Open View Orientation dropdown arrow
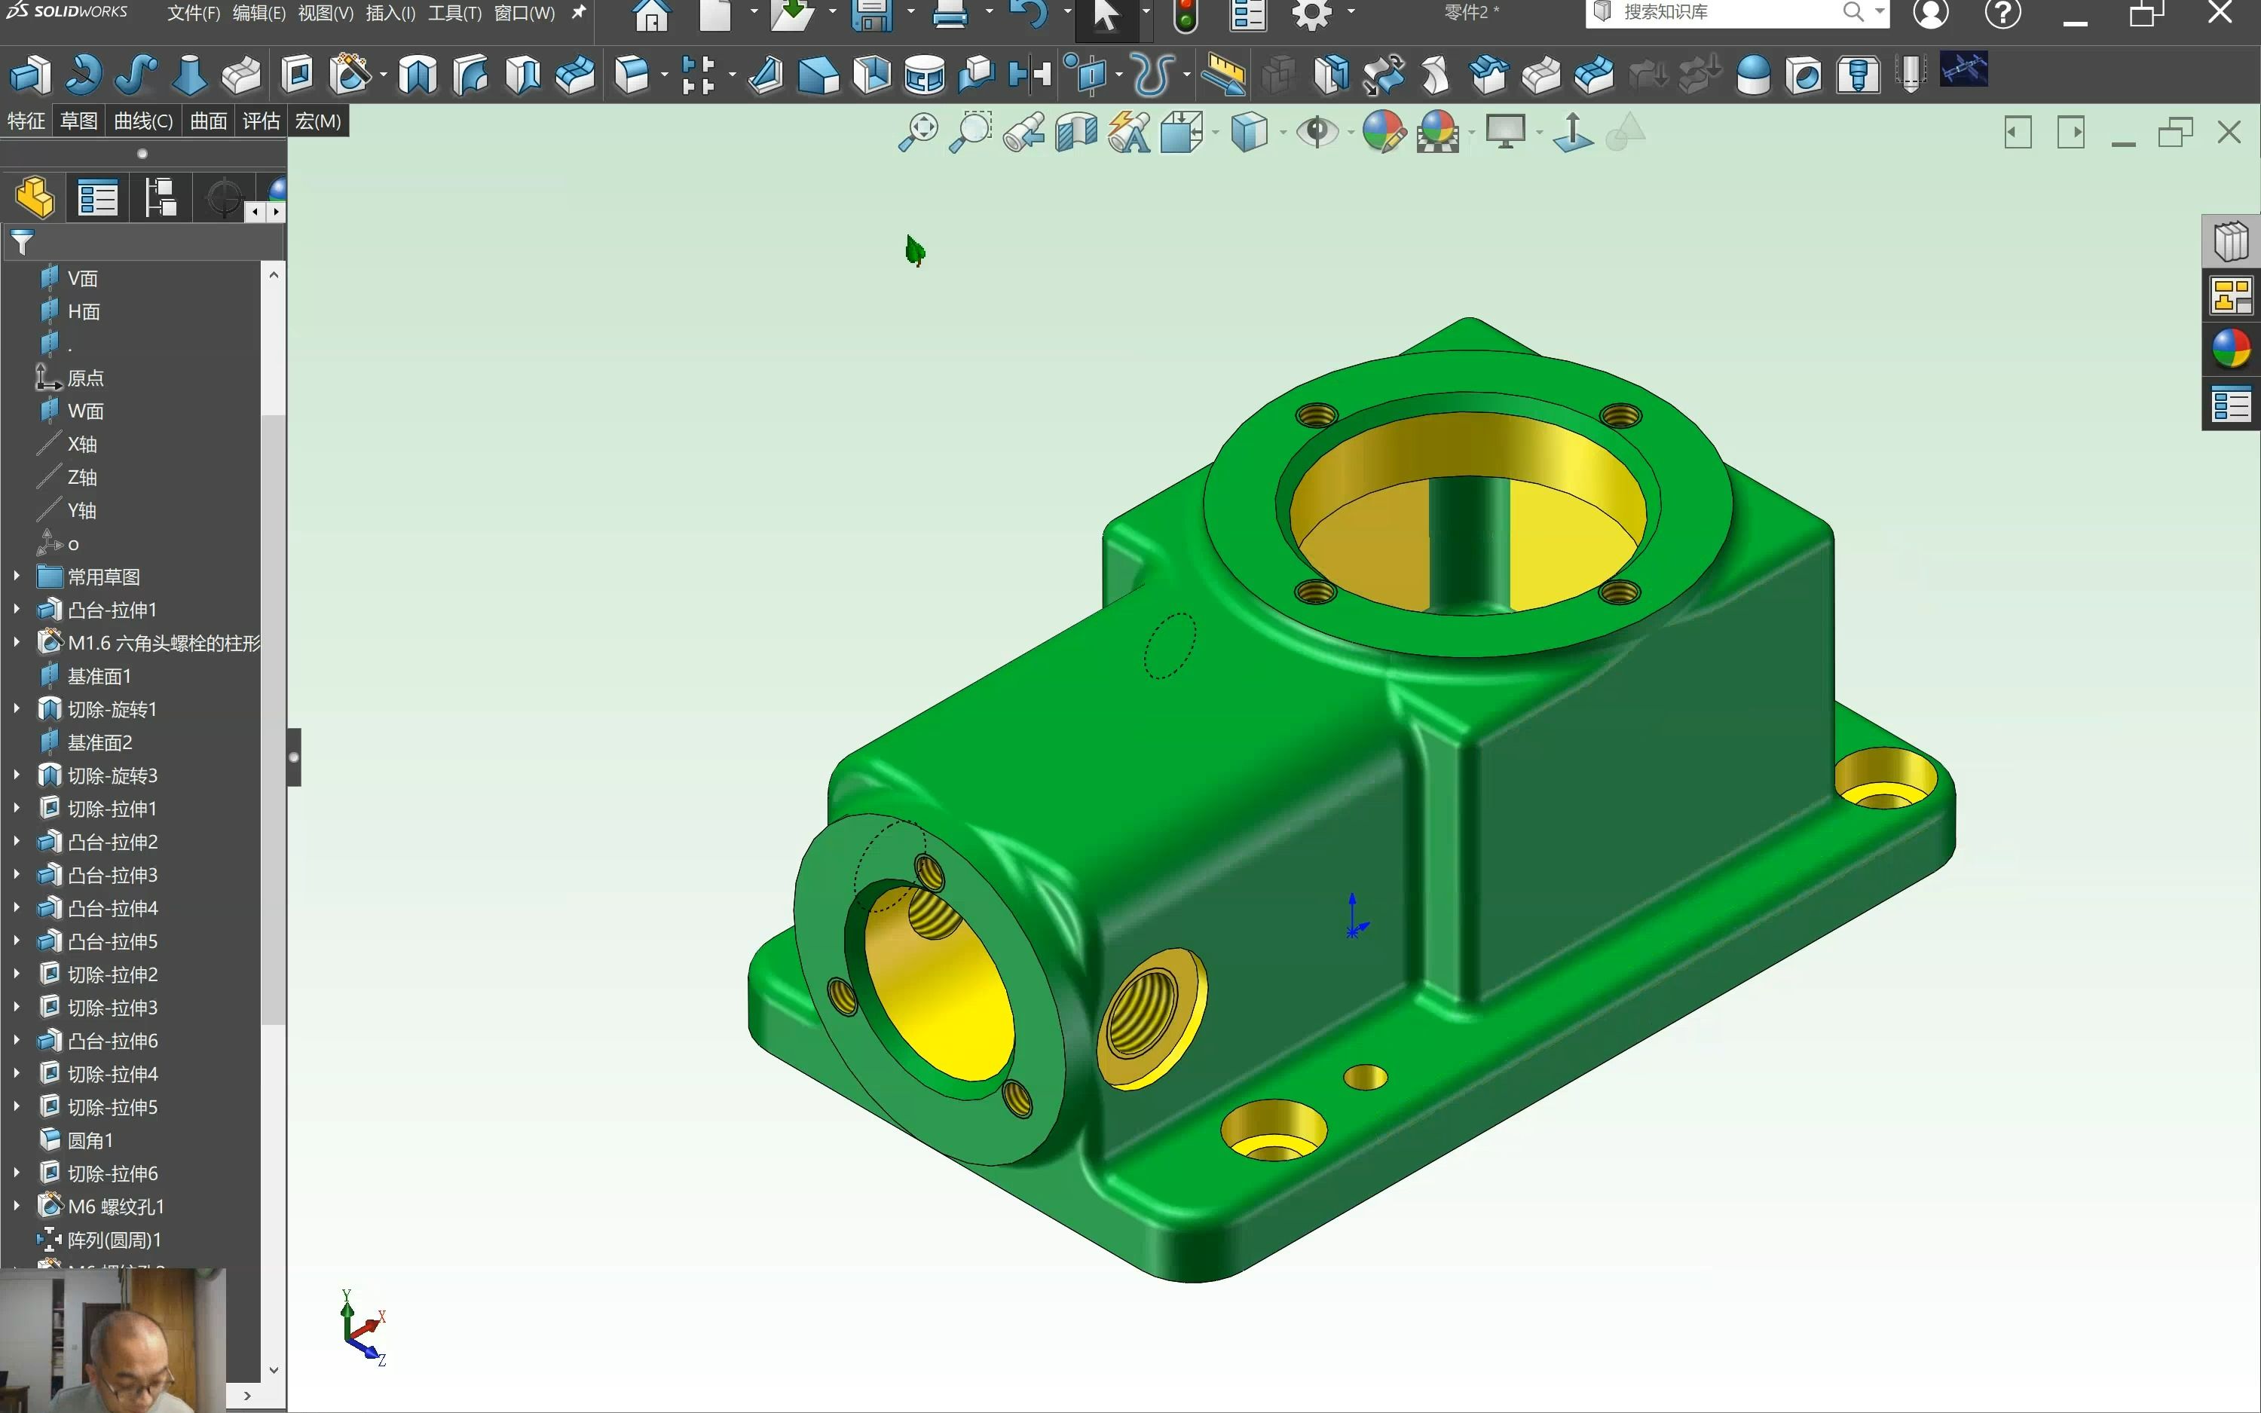Screen dimensions: 2261x1413 pyautogui.click(x=1216, y=133)
